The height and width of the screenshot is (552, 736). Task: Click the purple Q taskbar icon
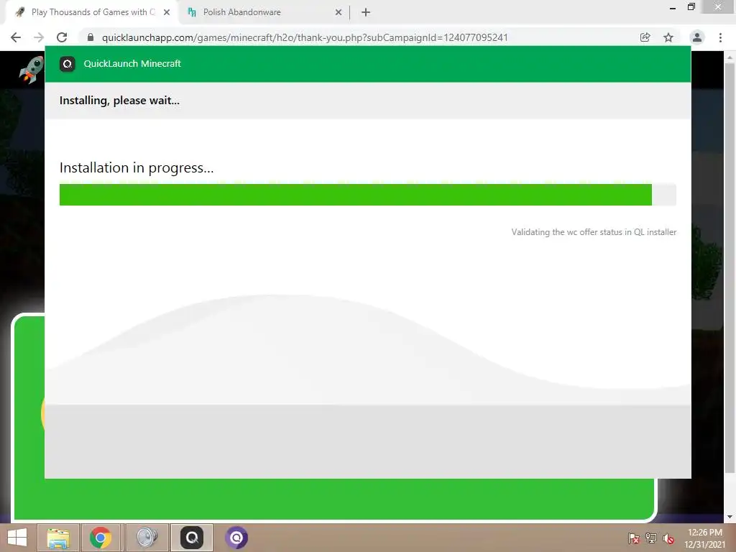[236, 538]
